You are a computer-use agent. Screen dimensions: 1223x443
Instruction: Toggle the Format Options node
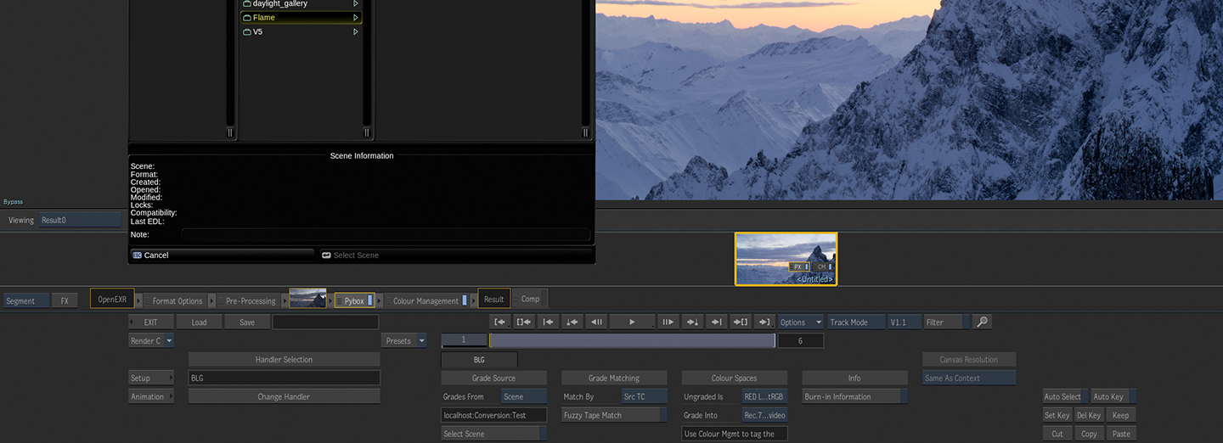pyautogui.click(x=175, y=300)
